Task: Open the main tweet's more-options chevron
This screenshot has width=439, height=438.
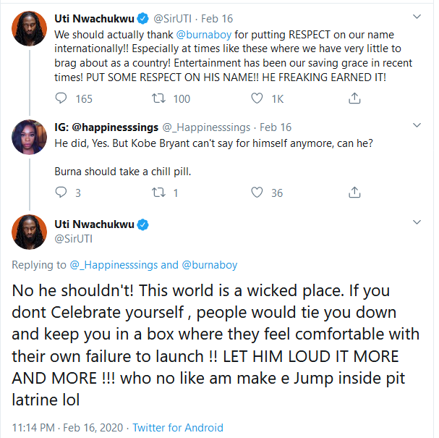Action: pyautogui.click(x=415, y=223)
